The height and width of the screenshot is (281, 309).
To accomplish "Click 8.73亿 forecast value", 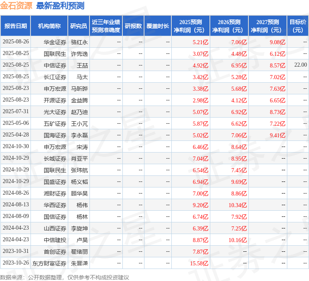I will pos(277,112).
